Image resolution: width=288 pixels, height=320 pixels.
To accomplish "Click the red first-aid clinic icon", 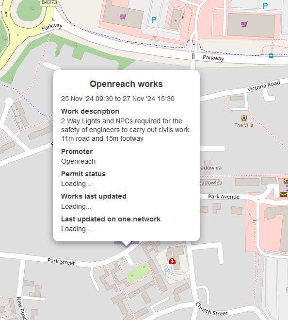I will 172,261.
